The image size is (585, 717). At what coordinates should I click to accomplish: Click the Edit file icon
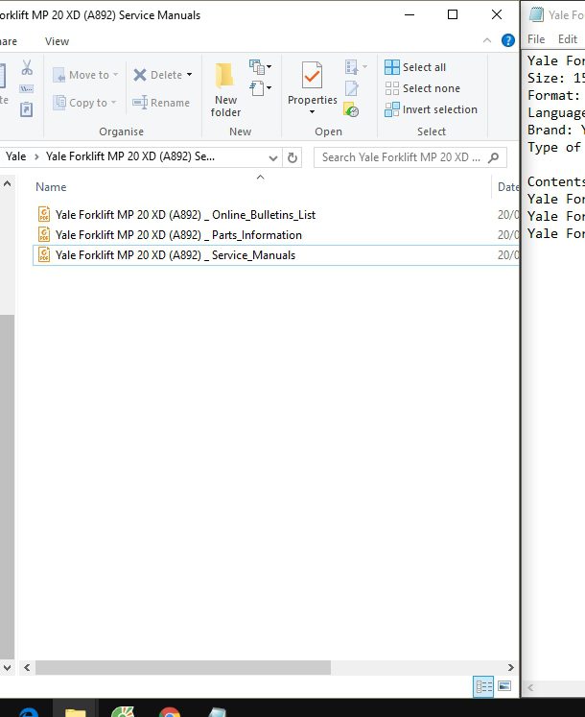click(351, 88)
